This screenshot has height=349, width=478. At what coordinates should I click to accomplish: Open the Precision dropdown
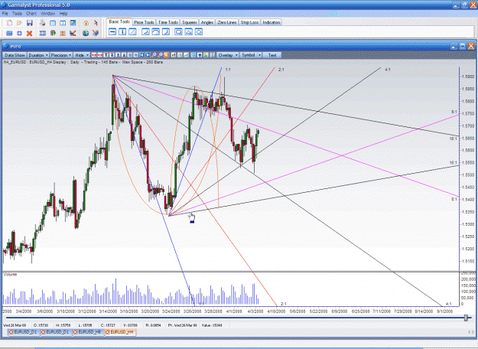tap(61, 55)
